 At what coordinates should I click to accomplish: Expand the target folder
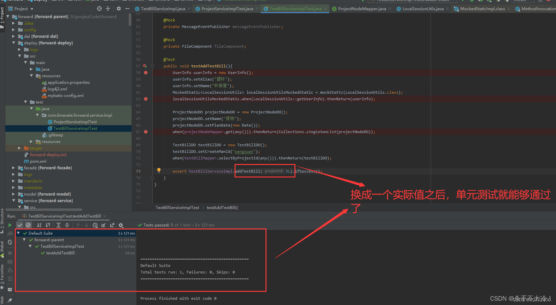click(x=19, y=148)
